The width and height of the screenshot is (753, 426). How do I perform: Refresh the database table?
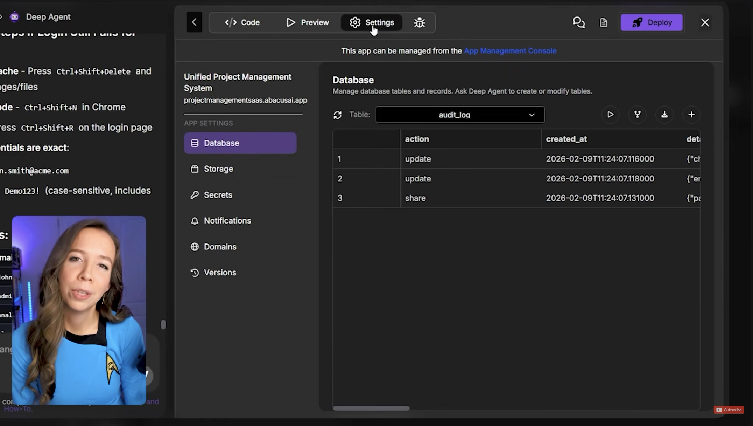click(x=337, y=115)
